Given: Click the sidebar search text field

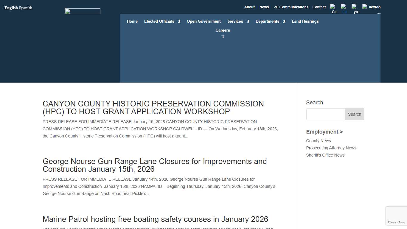Looking at the screenshot, I should point(325,114).
